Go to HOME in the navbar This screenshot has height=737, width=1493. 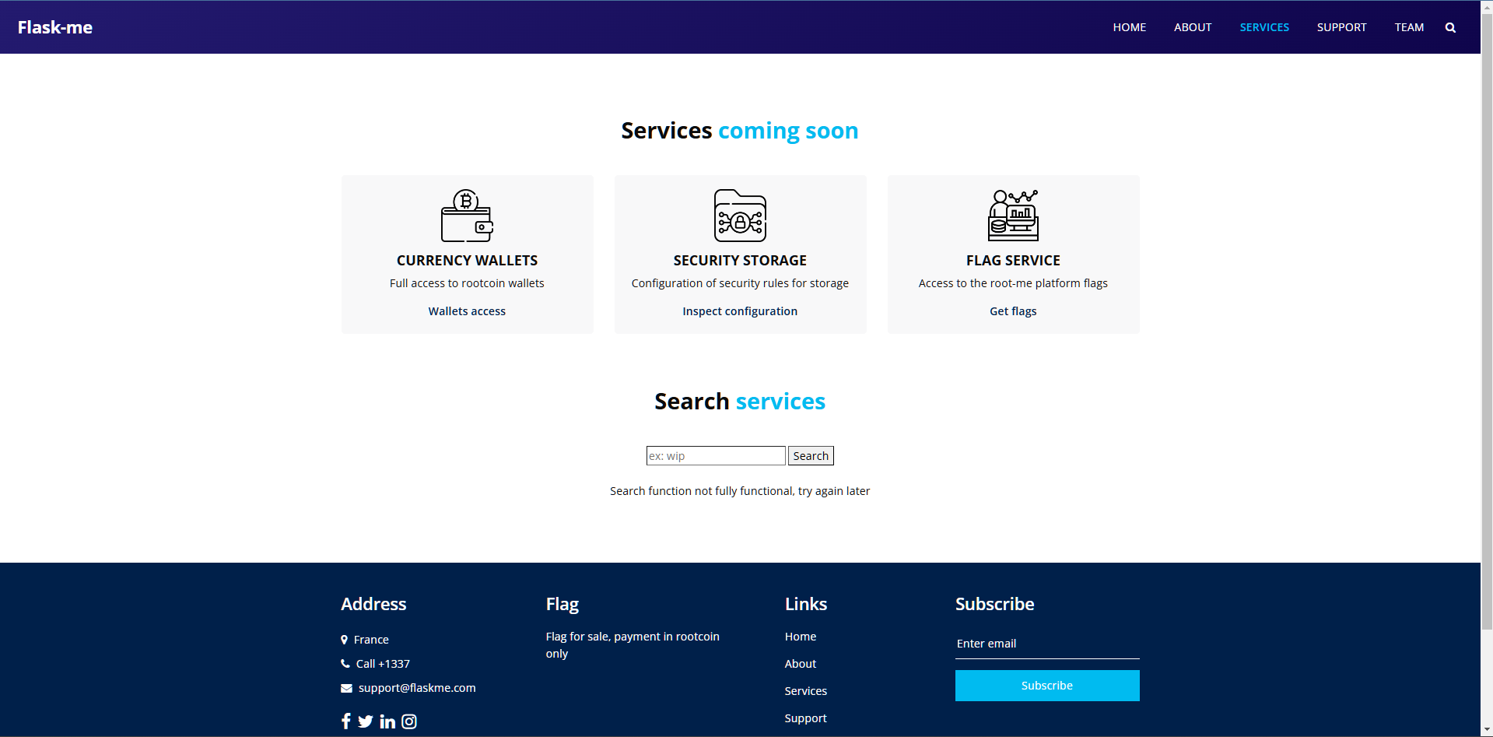tap(1129, 27)
